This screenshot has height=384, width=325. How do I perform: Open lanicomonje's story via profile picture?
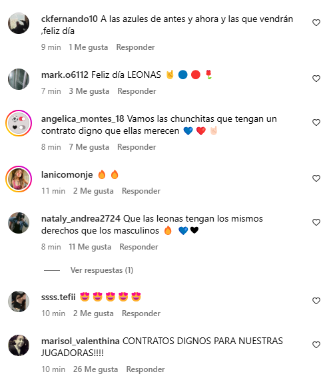pos(19,179)
